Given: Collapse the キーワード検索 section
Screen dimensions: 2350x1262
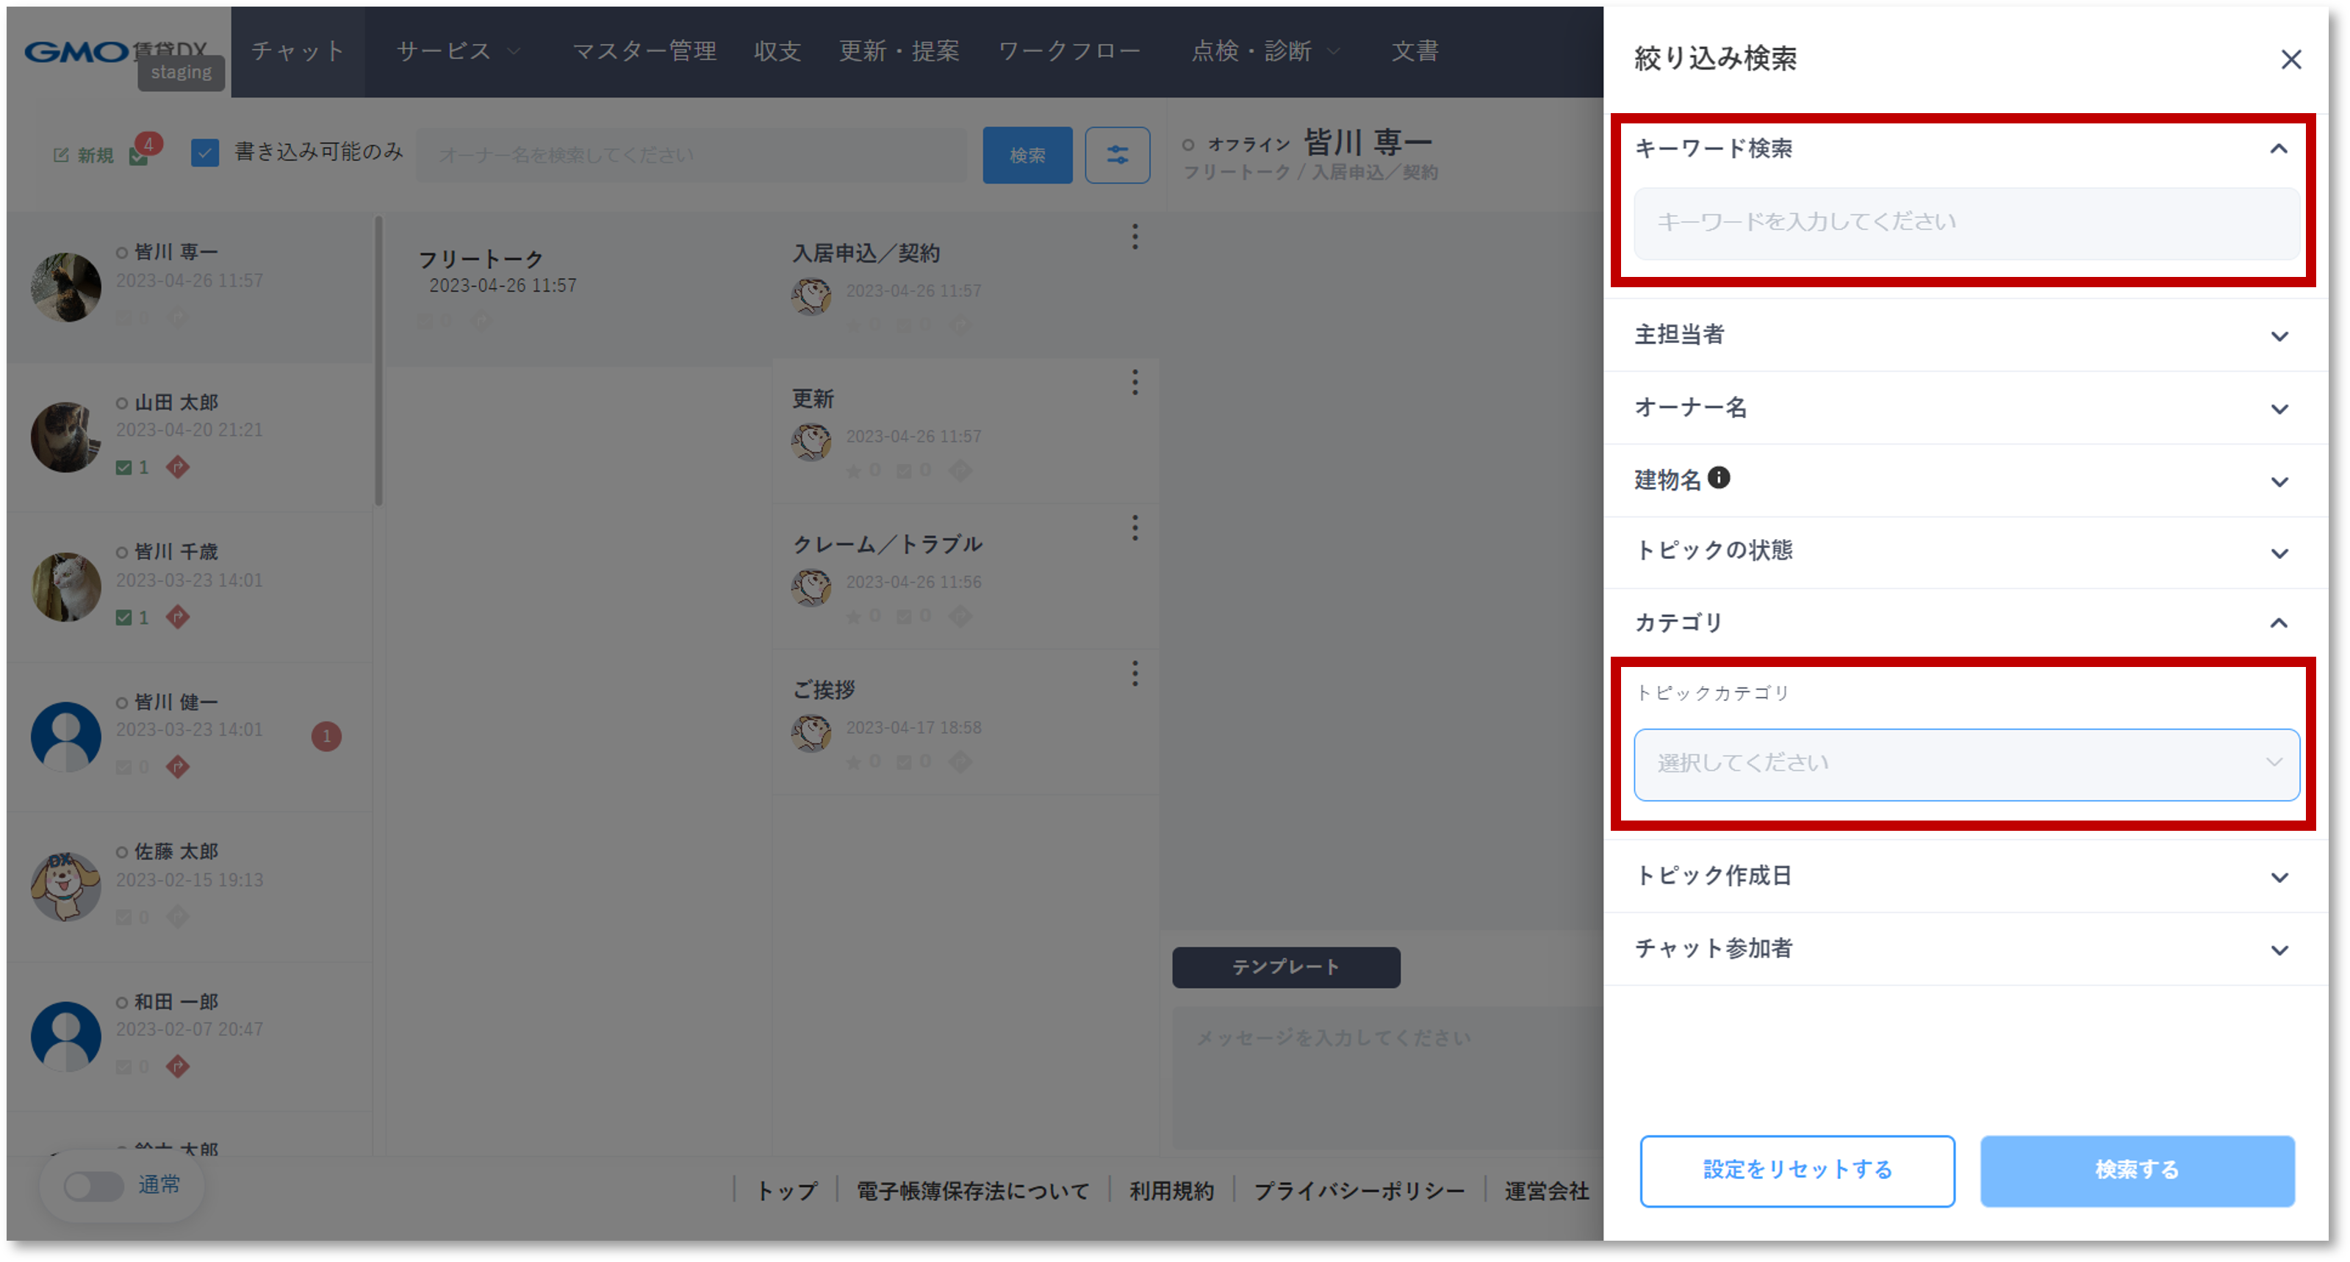Looking at the screenshot, I should tap(2278, 148).
